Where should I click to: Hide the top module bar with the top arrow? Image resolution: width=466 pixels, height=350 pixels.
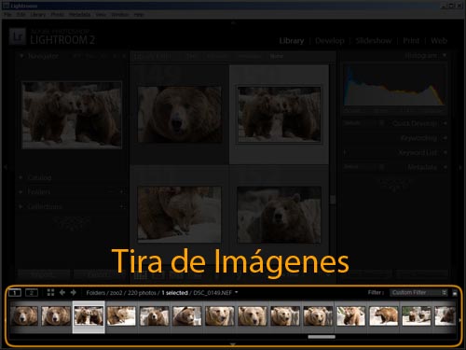point(233,22)
